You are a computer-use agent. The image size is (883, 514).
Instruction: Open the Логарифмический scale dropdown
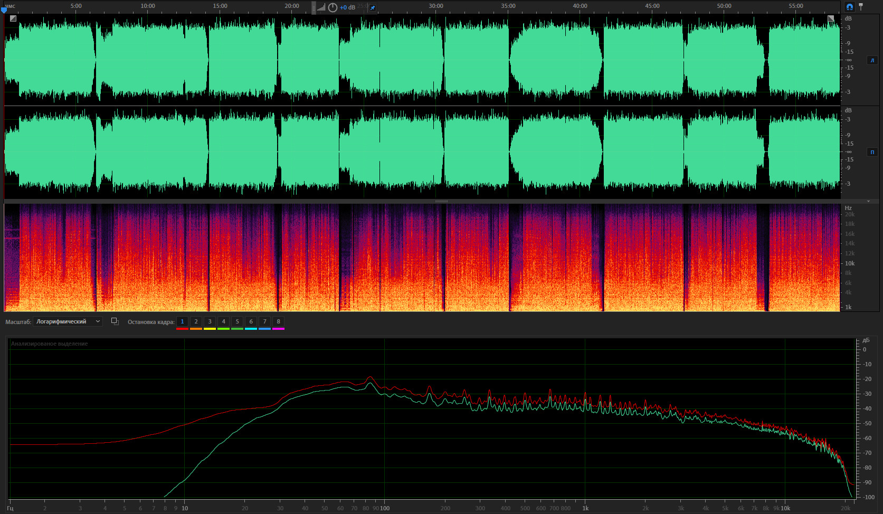(68, 321)
